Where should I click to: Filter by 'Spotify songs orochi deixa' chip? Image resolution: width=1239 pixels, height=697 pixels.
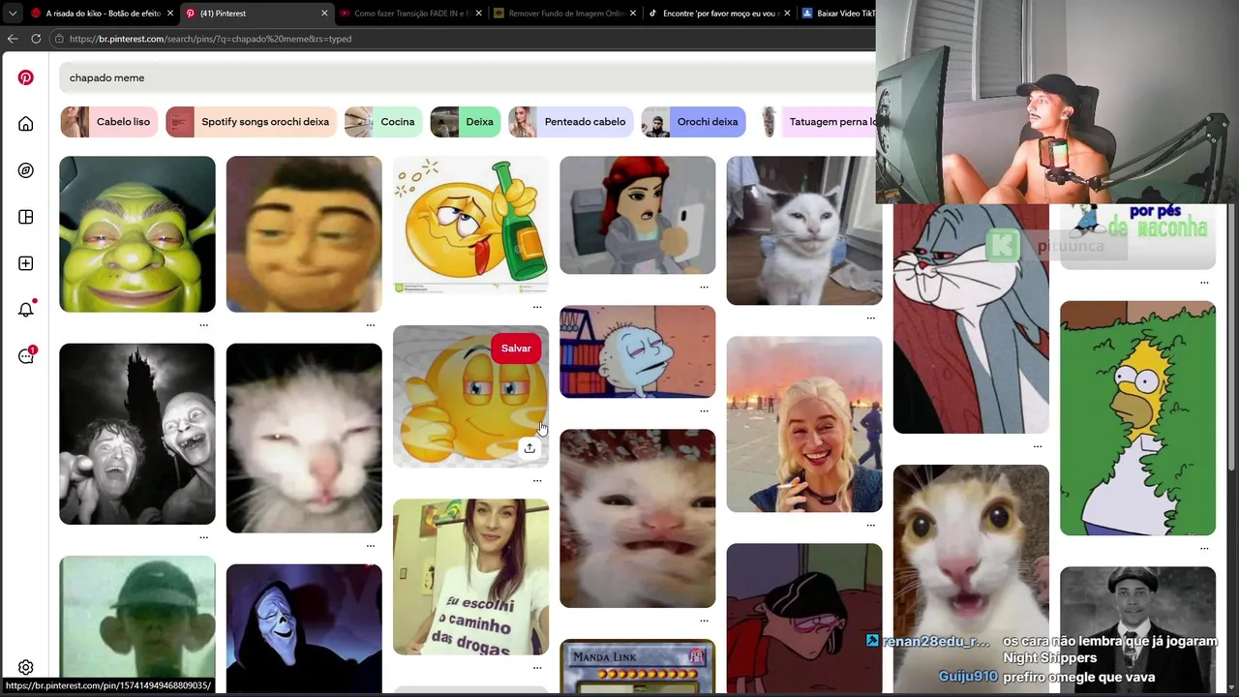coord(251,122)
